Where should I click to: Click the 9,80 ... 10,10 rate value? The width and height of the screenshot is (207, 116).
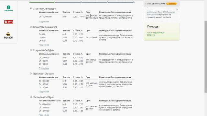point(79,17)
